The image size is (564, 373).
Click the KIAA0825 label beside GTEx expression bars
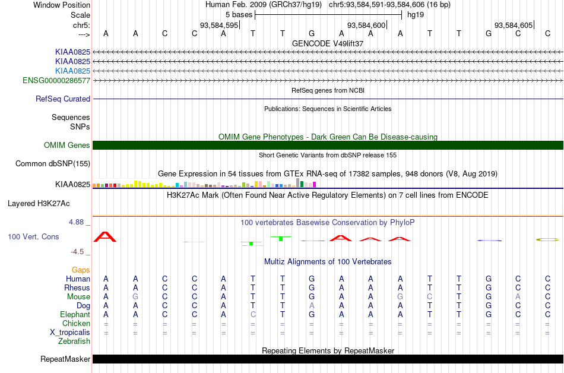72,185
